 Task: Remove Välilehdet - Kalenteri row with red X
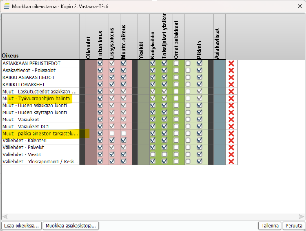point(231,141)
